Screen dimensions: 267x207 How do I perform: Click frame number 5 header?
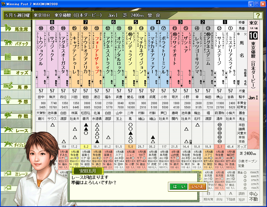[x=136, y=22]
